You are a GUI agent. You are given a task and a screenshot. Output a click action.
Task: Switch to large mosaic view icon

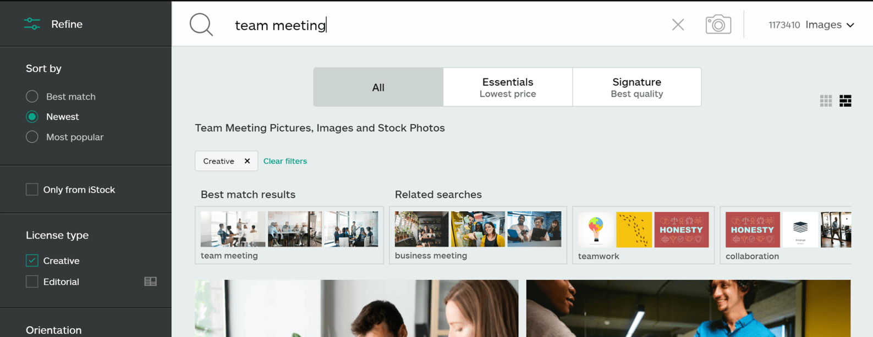pos(845,101)
